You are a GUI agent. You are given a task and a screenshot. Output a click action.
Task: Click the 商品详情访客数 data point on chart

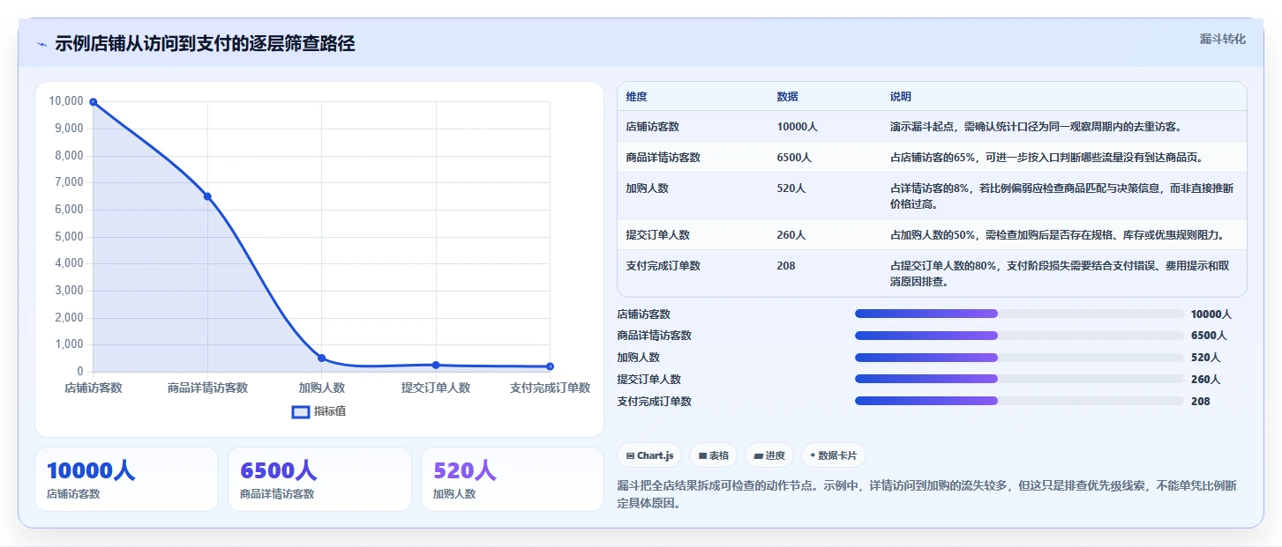point(207,196)
